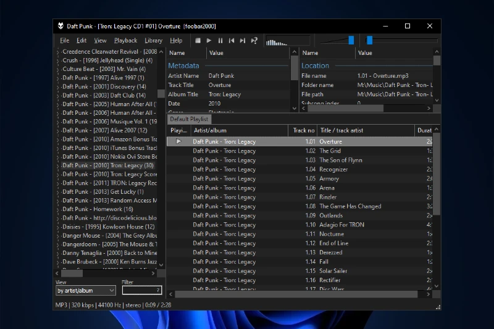Adjust the volume slider handle

pyautogui.click(x=351, y=40)
